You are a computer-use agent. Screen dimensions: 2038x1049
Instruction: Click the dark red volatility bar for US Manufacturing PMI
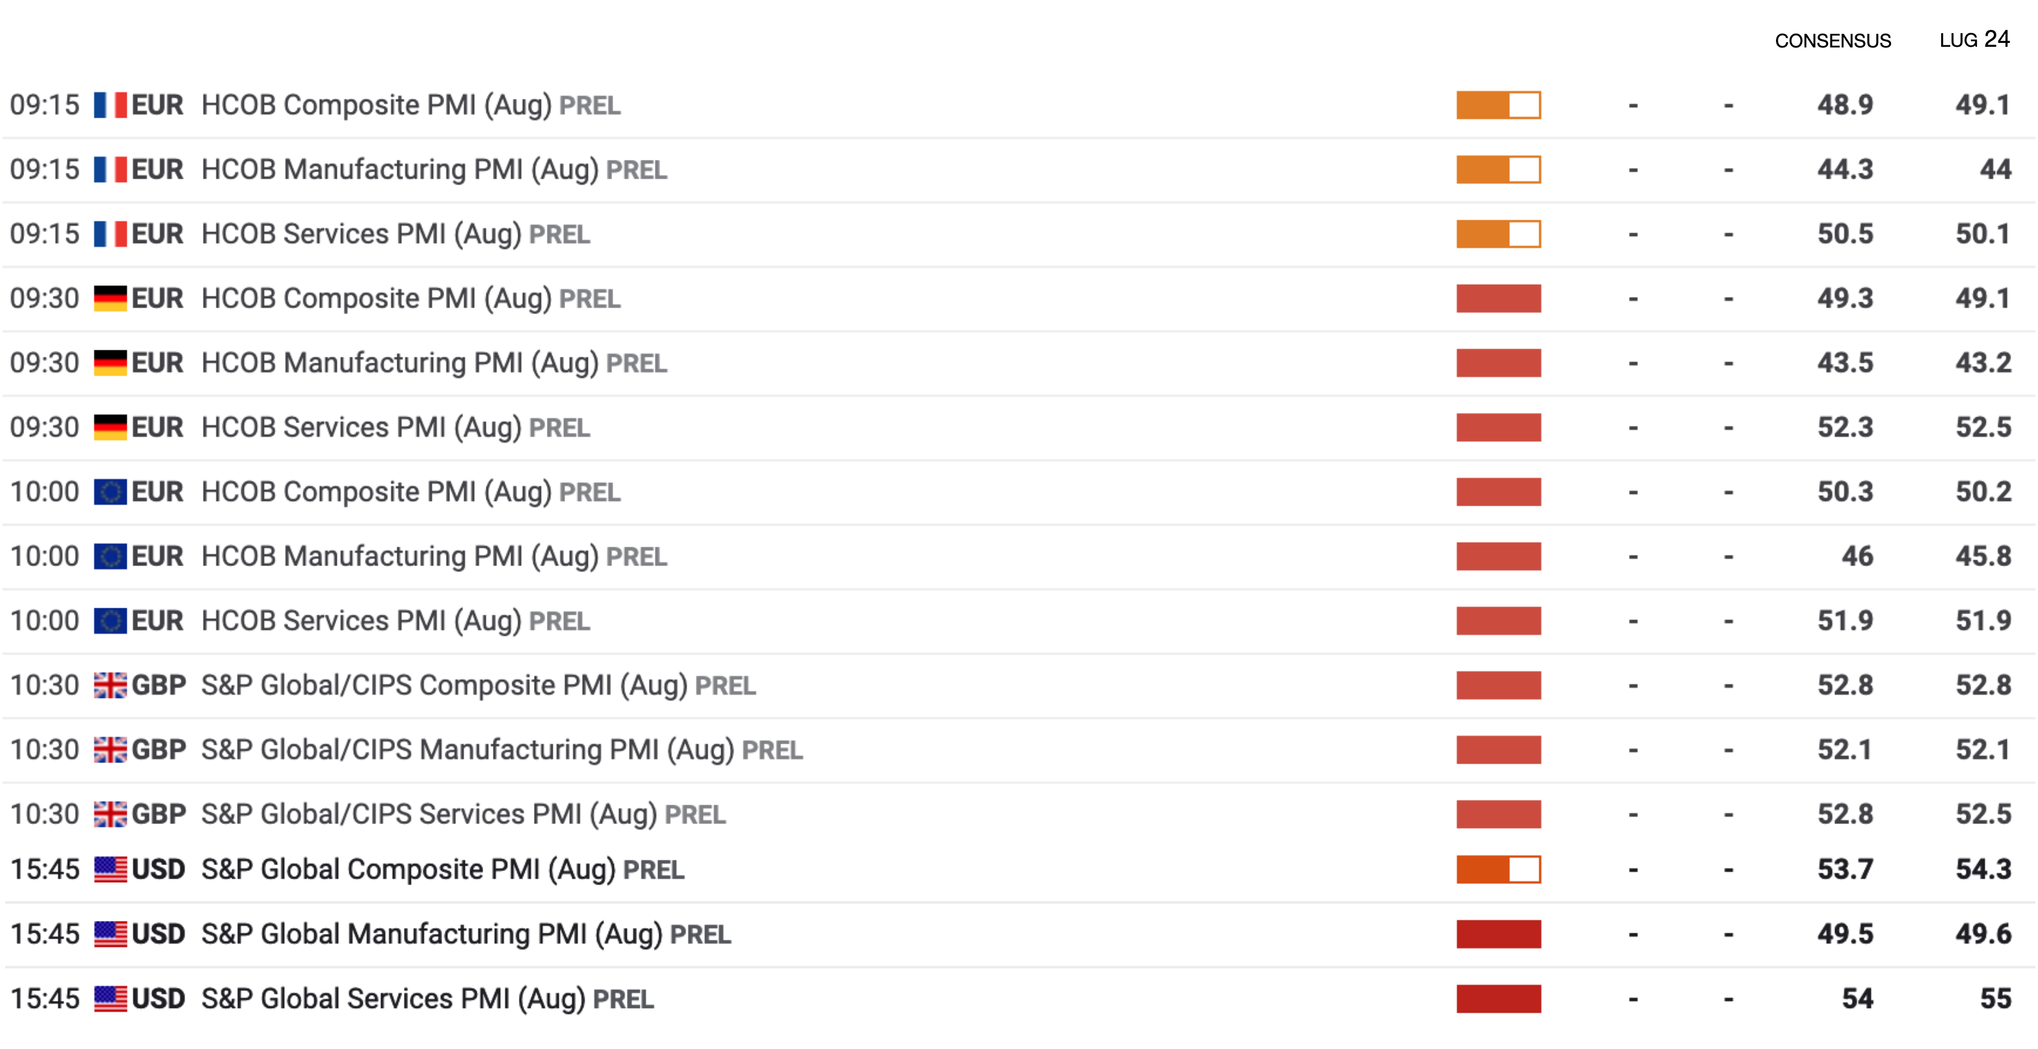(x=1498, y=935)
